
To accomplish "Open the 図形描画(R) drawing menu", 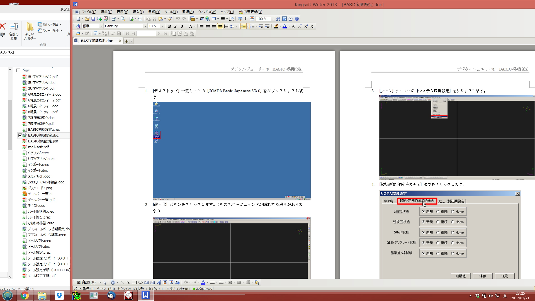I will [x=86, y=282].
